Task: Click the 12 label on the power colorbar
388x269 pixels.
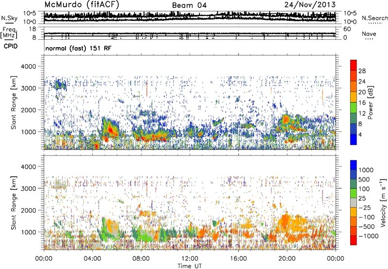Action: (x=362, y=114)
